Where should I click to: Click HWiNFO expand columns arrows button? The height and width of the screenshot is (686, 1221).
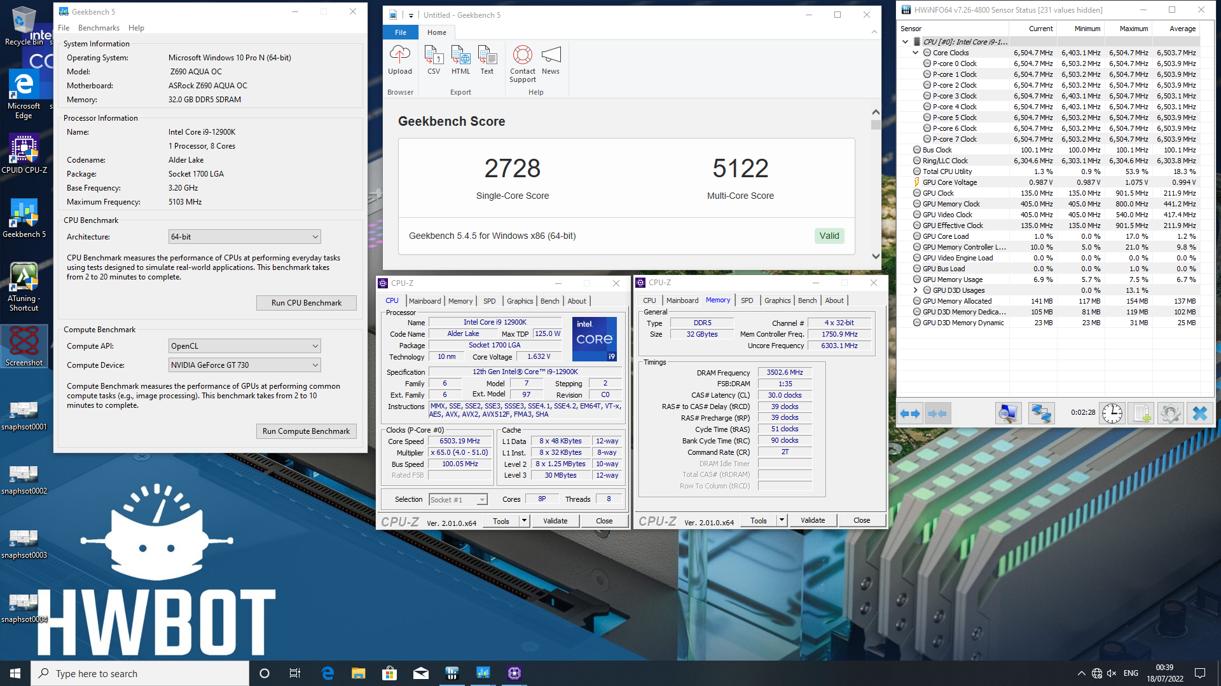[910, 414]
